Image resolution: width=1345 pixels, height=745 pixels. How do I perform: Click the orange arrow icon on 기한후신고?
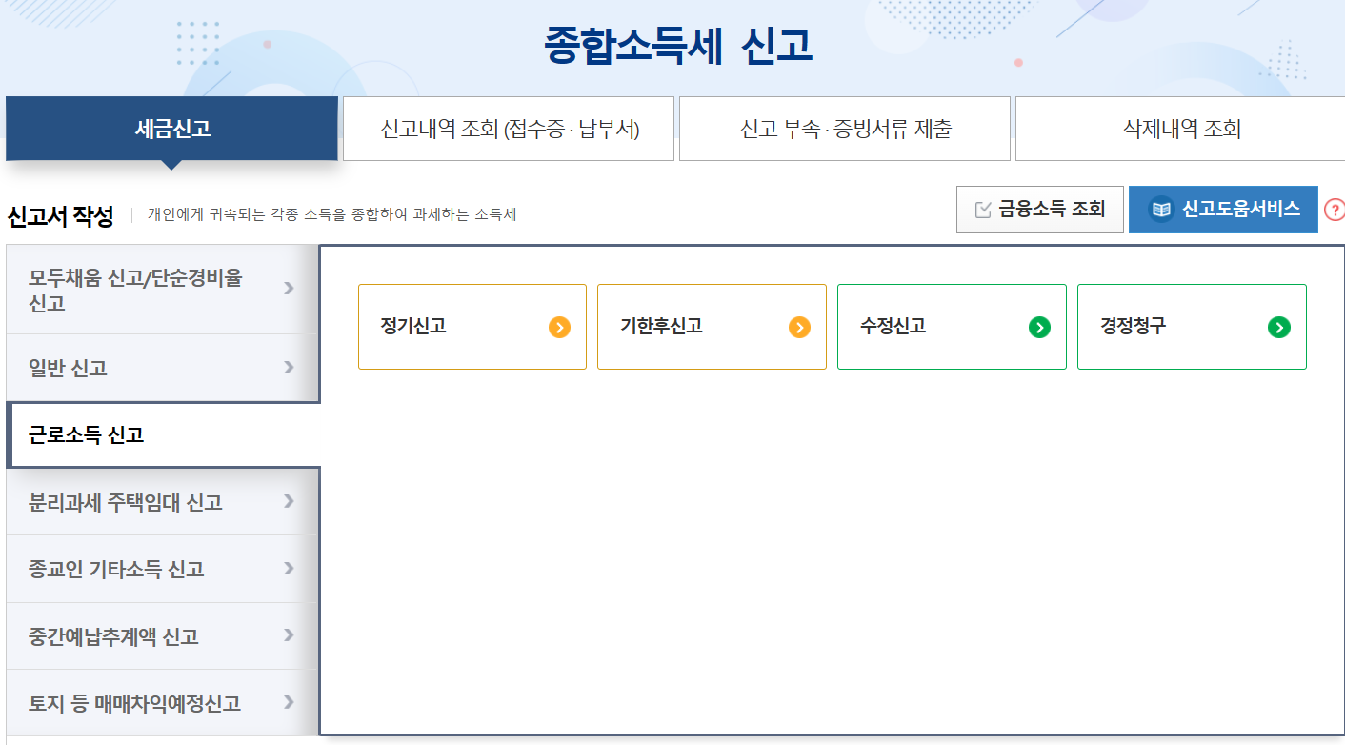[800, 328]
